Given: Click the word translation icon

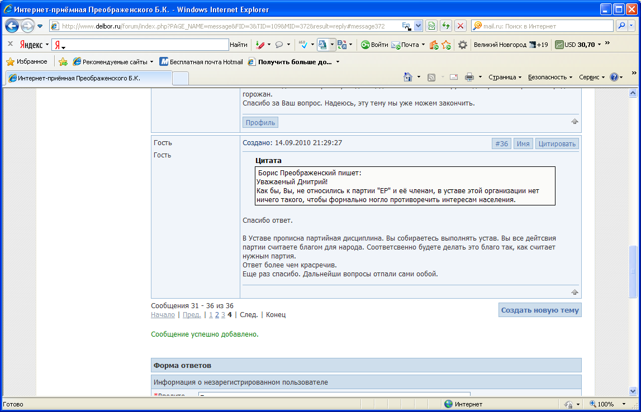Looking at the screenshot, I should pyautogui.click(x=342, y=45).
